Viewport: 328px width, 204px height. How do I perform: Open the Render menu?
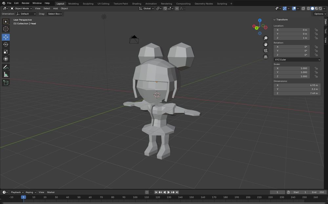pyautogui.click(x=26, y=3)
